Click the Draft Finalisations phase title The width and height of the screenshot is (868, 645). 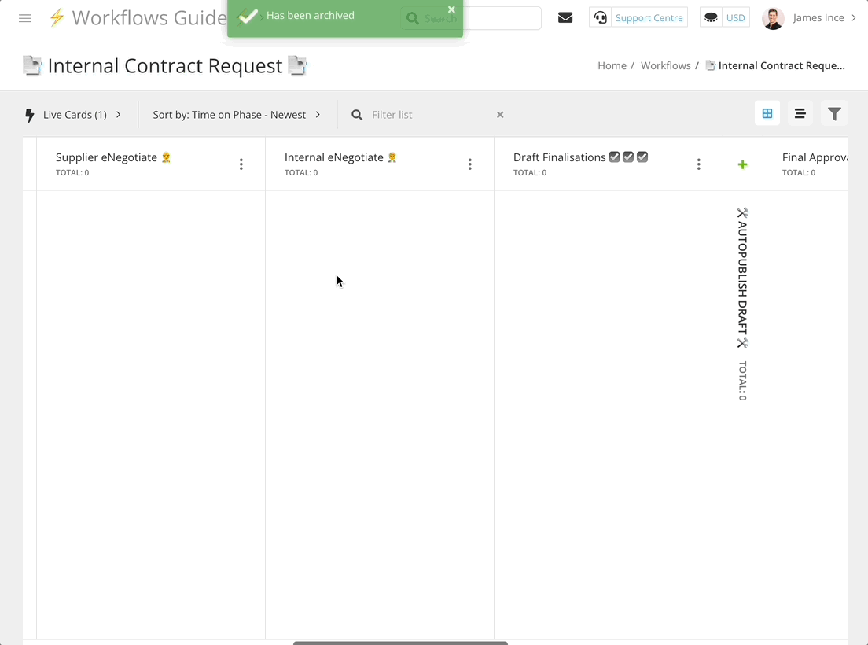559,157
